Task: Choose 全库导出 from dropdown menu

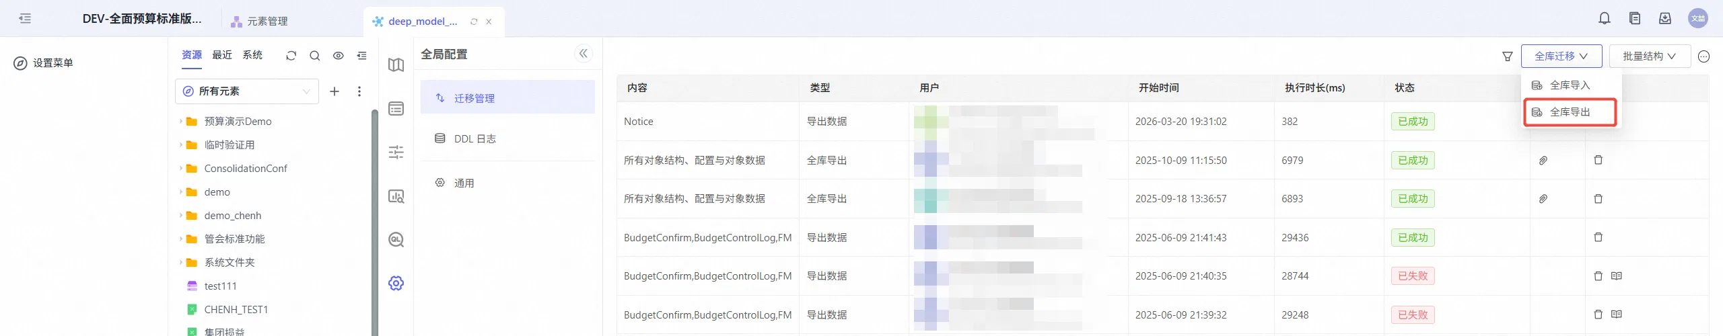Action: point(1571,112)
